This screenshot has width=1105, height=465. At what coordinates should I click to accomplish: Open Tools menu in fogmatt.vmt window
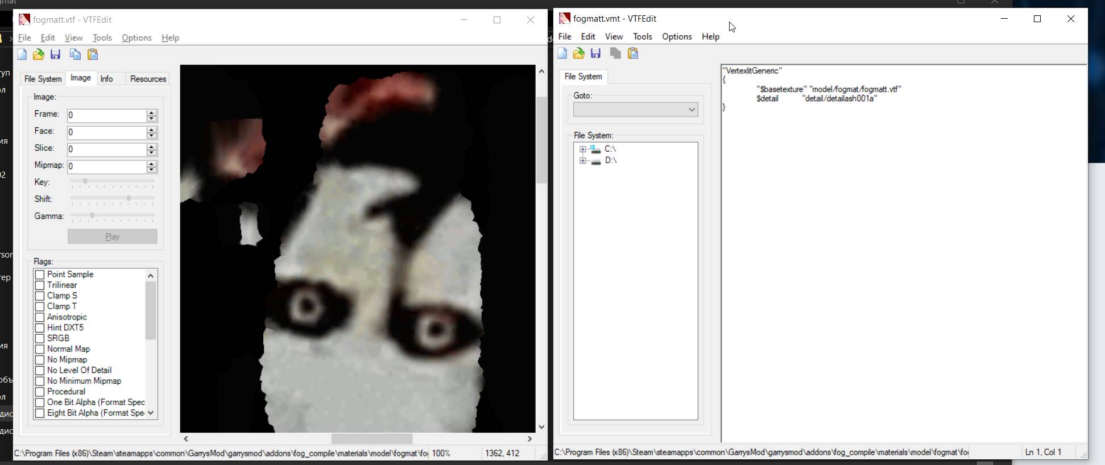(642, 36)
